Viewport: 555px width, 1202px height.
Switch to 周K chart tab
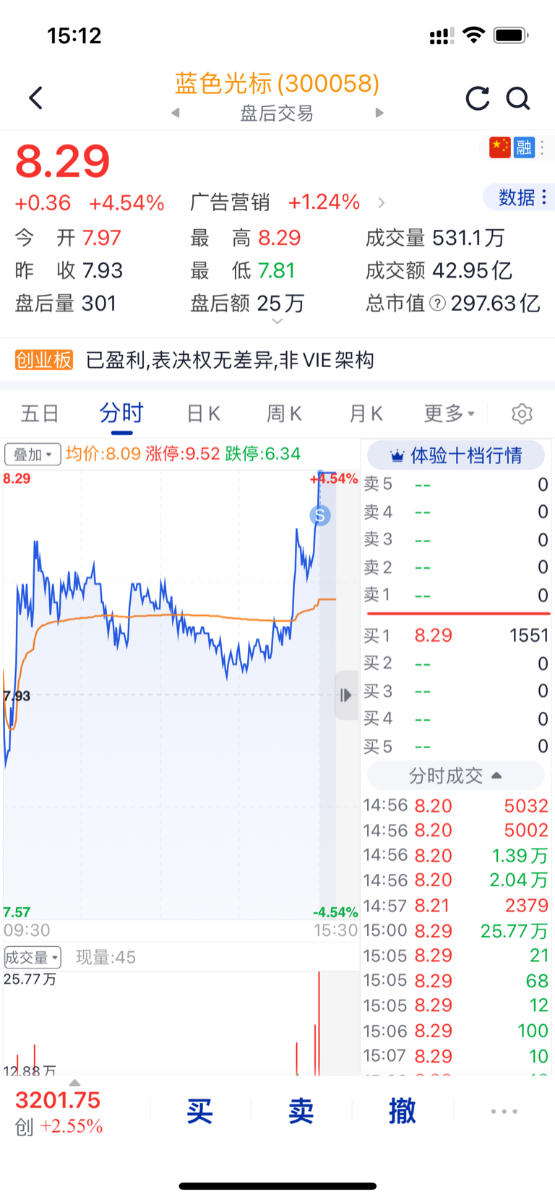(x=284, y=413)
